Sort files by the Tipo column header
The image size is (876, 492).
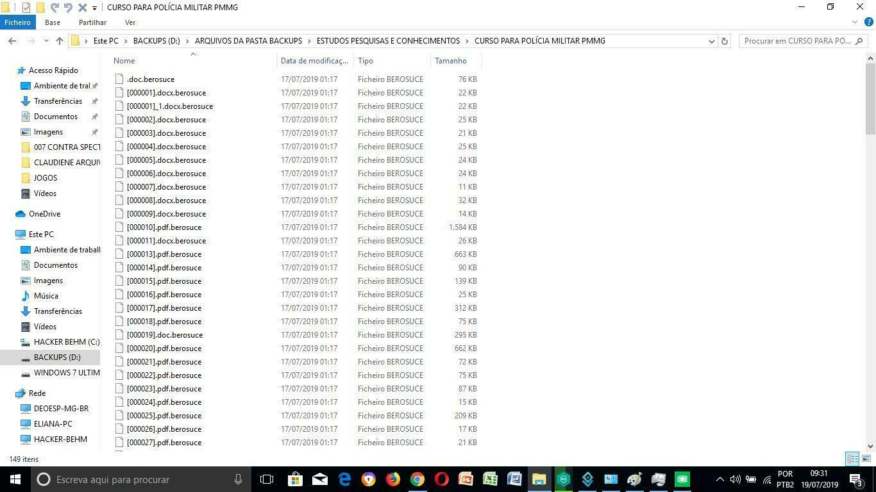[392, 61]
